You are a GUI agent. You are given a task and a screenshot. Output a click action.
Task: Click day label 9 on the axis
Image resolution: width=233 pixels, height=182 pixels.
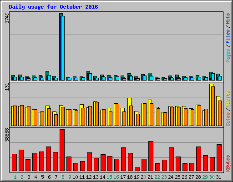[x=70, y=177]
